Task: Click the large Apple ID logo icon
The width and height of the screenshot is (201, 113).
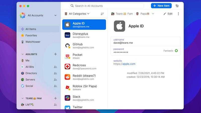Action: (x=119, y=26)
